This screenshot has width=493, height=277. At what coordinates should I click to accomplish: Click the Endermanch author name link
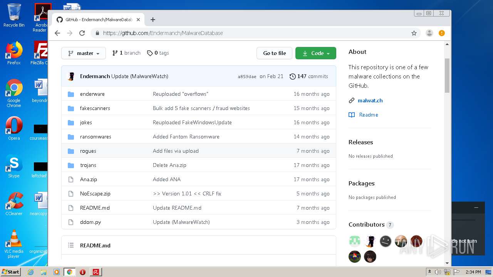95,76
